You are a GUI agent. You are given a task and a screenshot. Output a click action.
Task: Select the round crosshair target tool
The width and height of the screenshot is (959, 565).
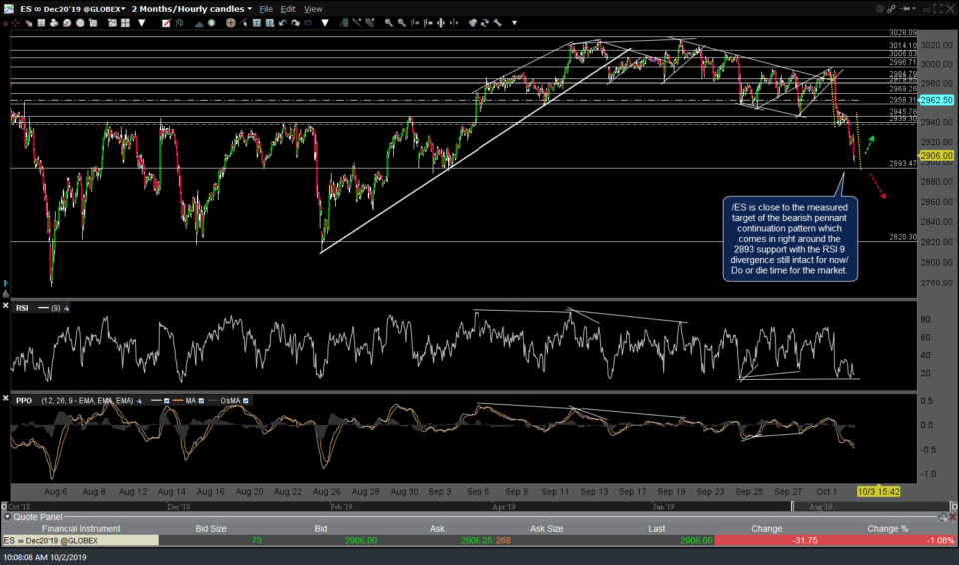[x=231, y=23]
